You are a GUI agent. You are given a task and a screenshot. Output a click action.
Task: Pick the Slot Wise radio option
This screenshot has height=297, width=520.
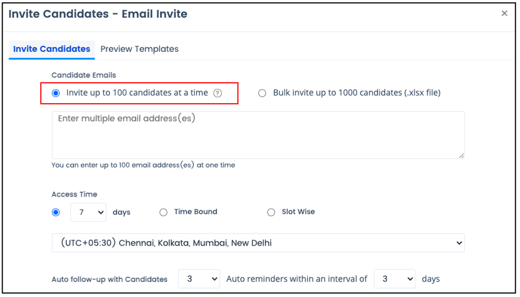[x=271, y=212]
